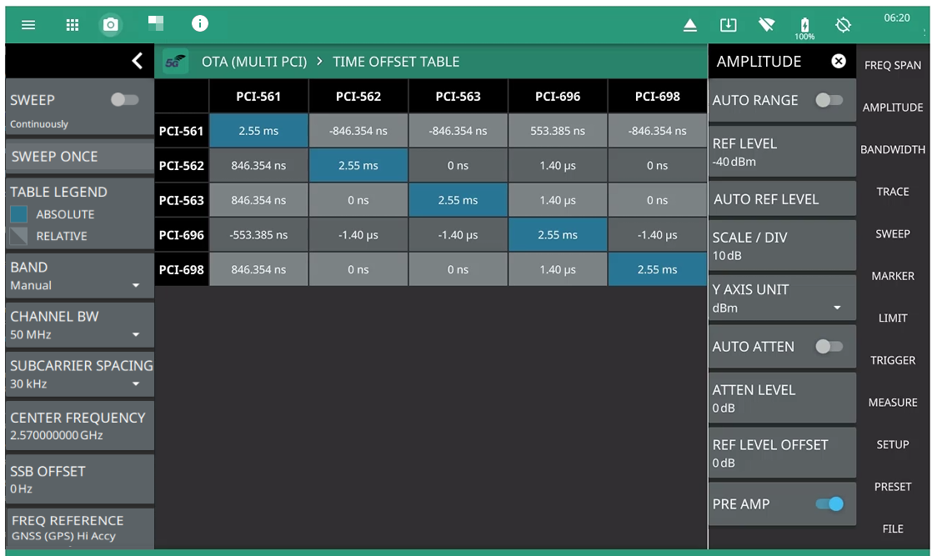Click the screen rotation icon
This screenshot has height=556, width=937.
click(843, 25)
